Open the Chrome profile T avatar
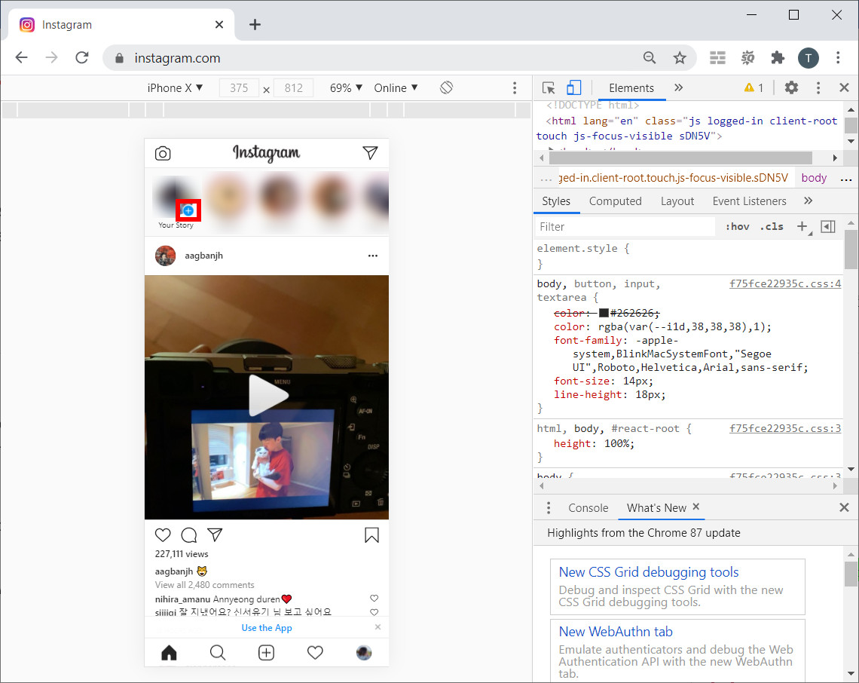Image resolution: width=859 pixels, height=683 pixels. pos(808,57)
